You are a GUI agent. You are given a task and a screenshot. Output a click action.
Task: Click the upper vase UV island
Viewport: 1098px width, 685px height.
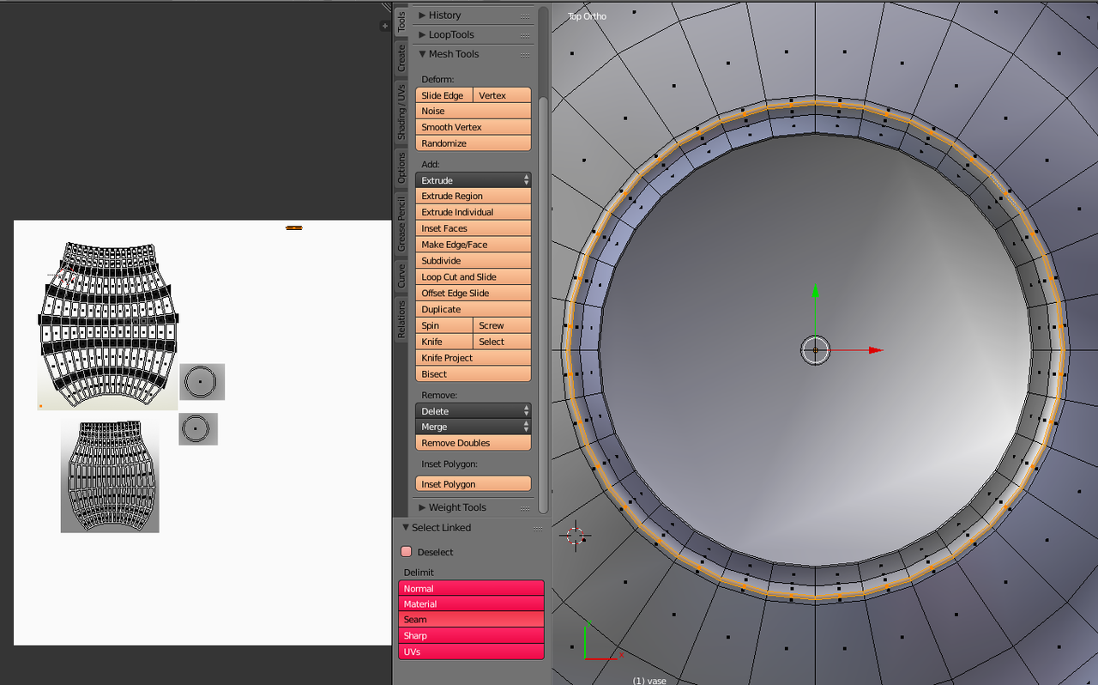pos(108,325)
